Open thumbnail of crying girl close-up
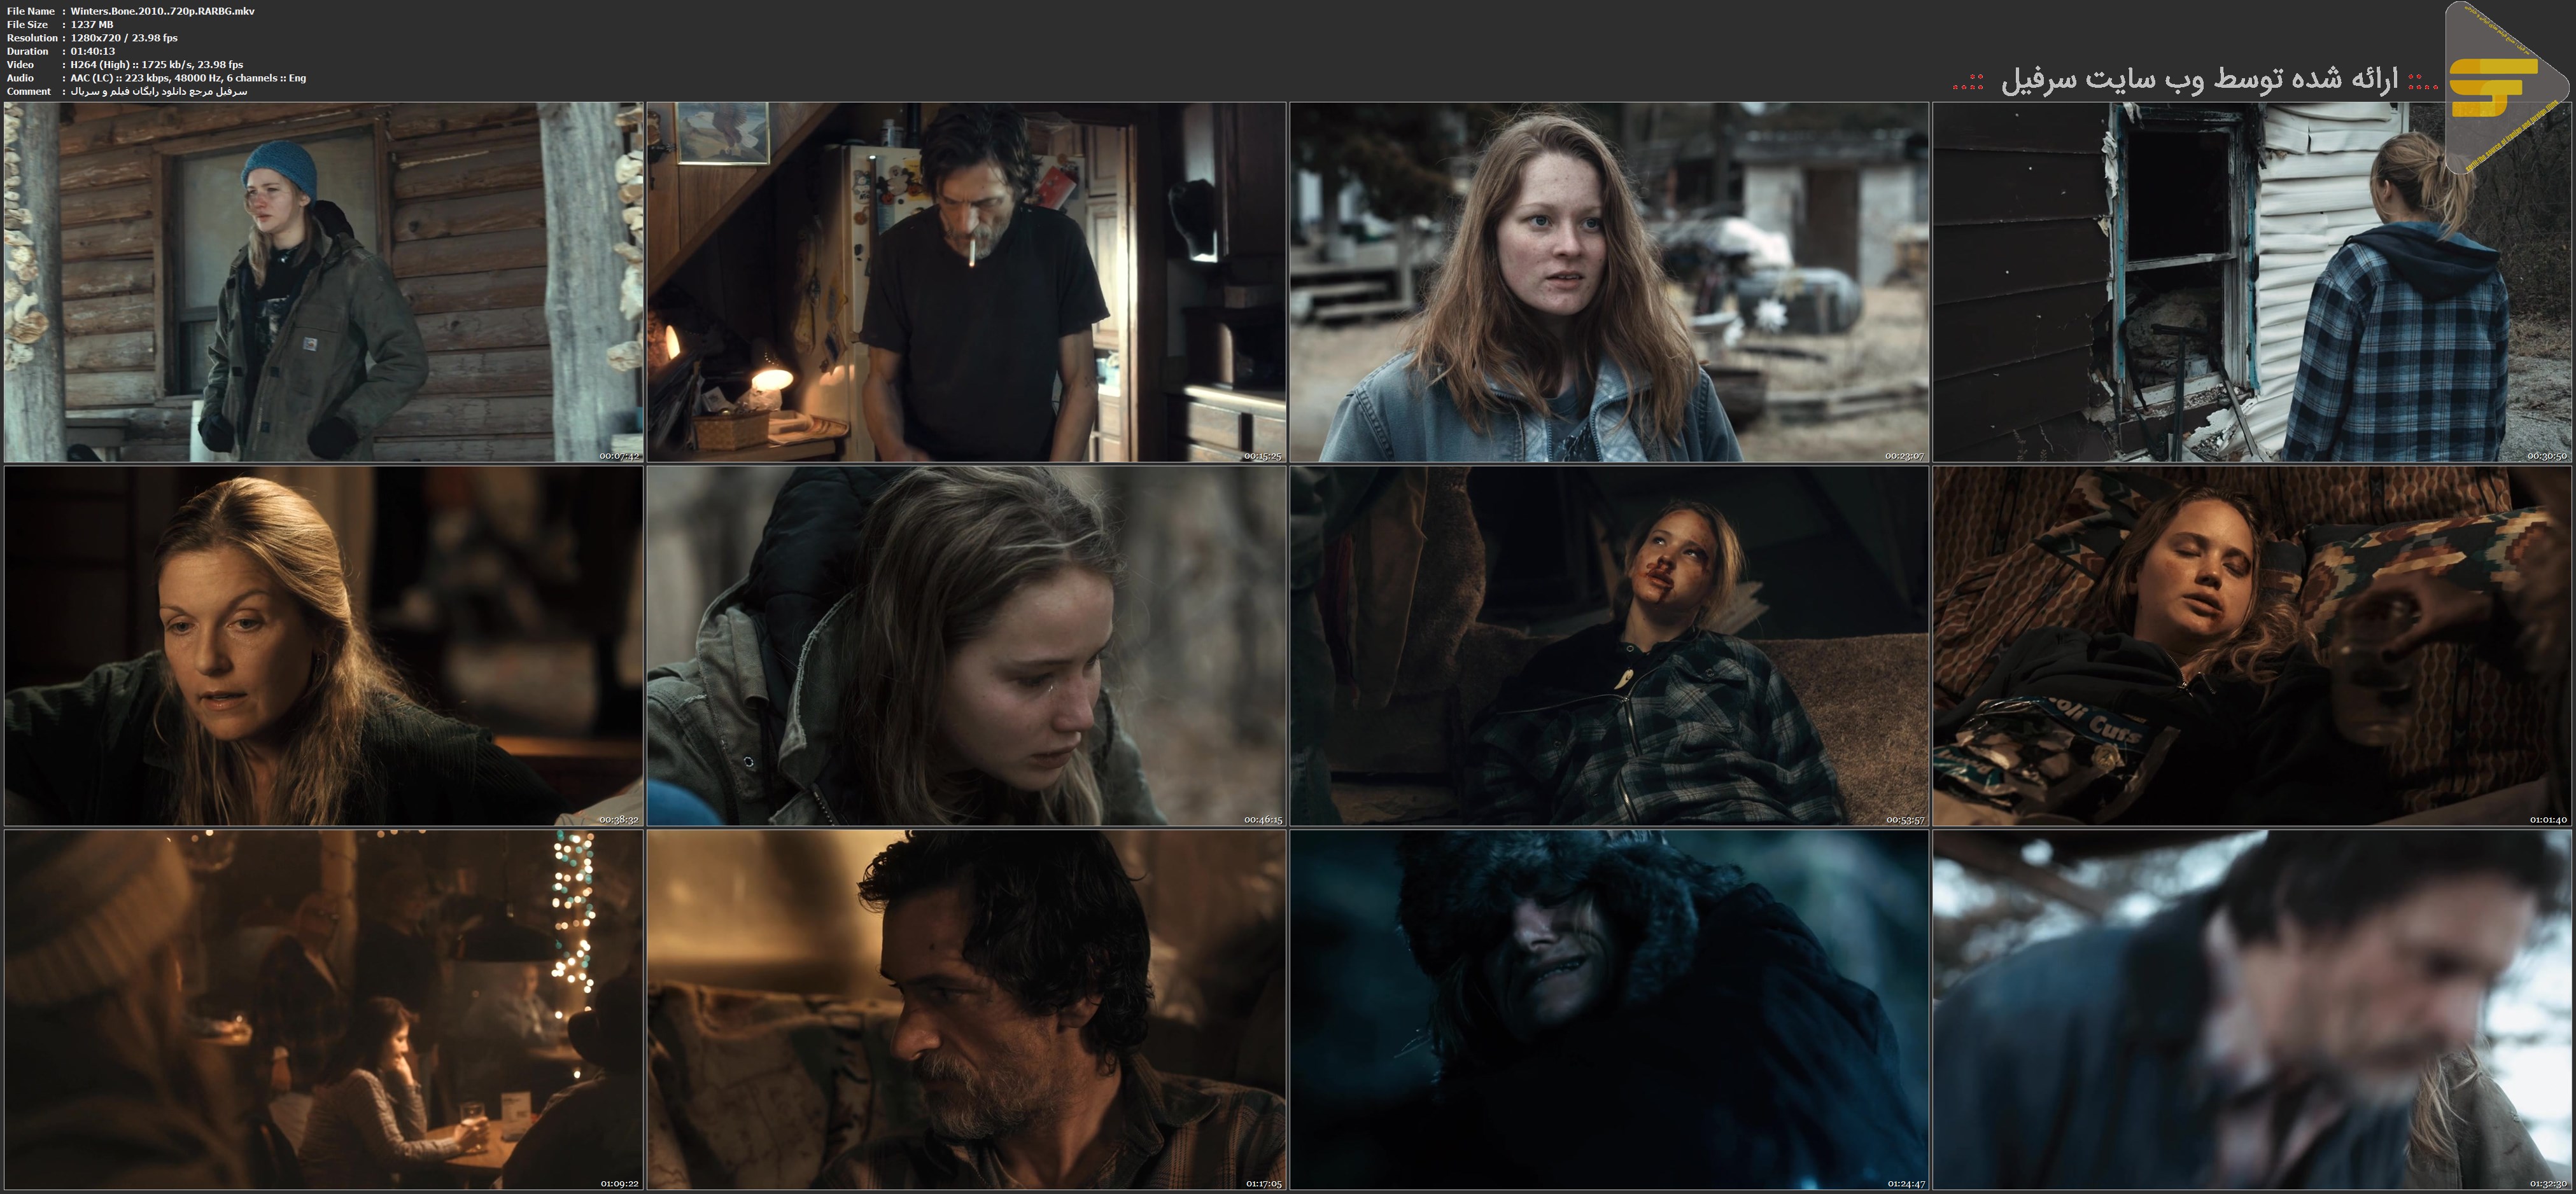Screen dimensions: 2576x1194 [x=966, y=646]
